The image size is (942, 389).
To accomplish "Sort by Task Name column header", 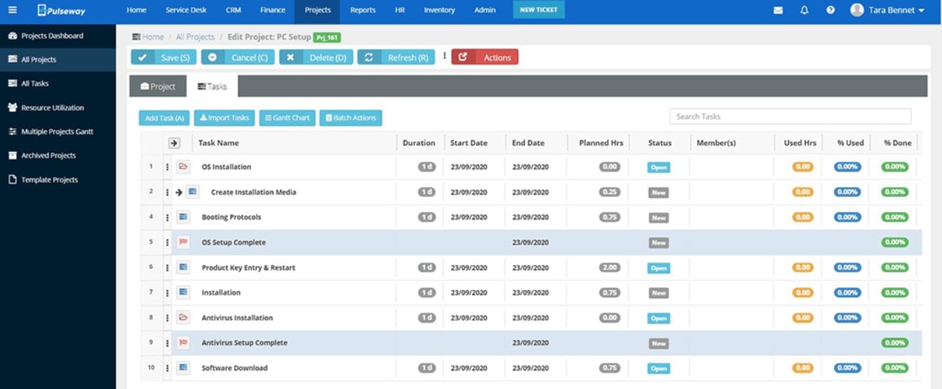I will (x=219, y=143).
